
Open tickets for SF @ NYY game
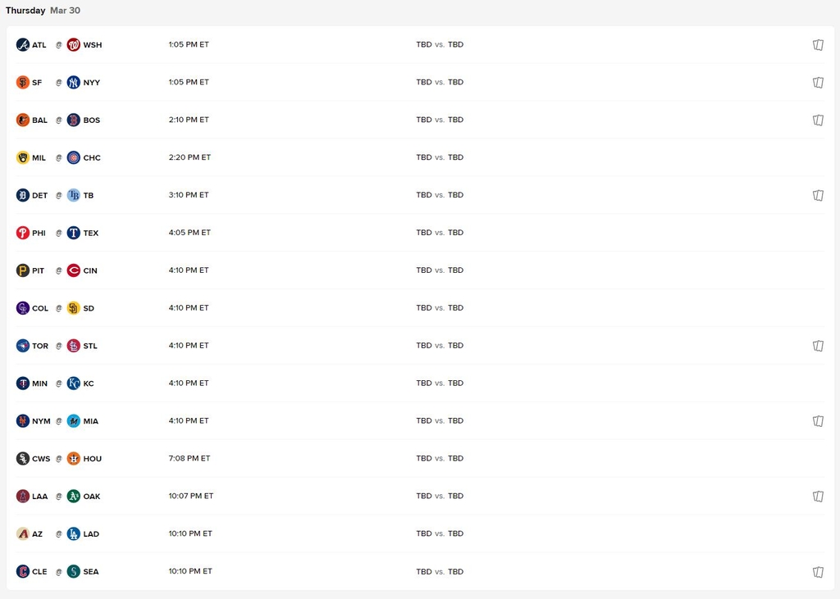[x=818, y=83]
